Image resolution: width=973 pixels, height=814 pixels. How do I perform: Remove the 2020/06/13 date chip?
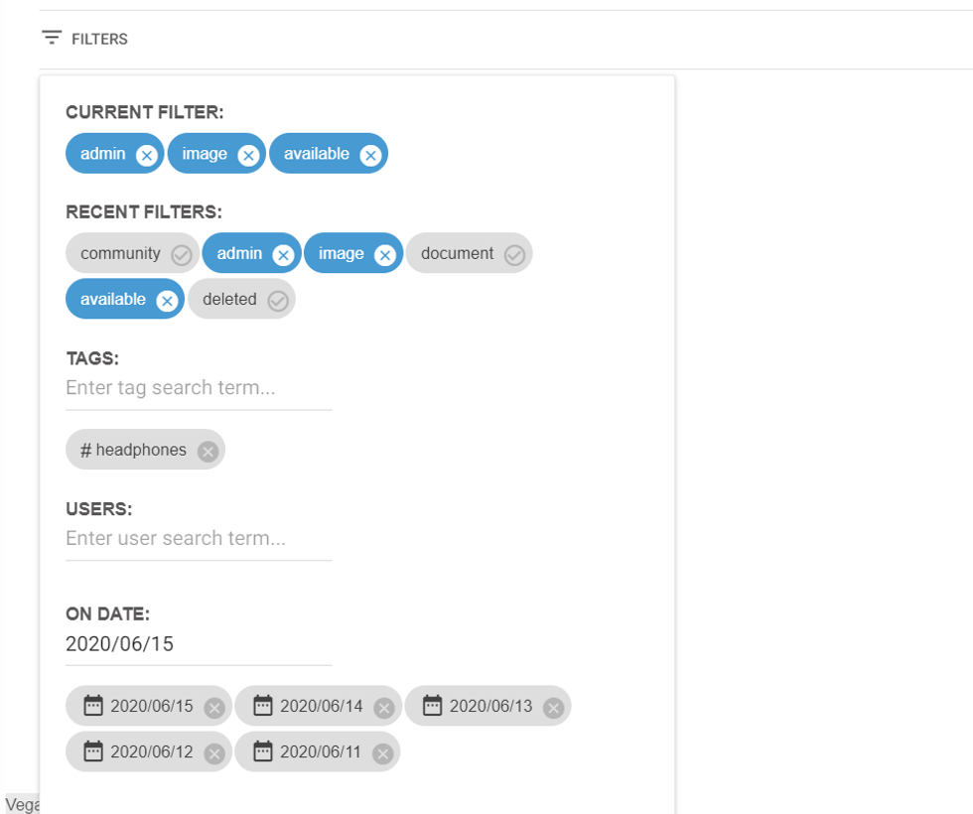coord(553,708)
